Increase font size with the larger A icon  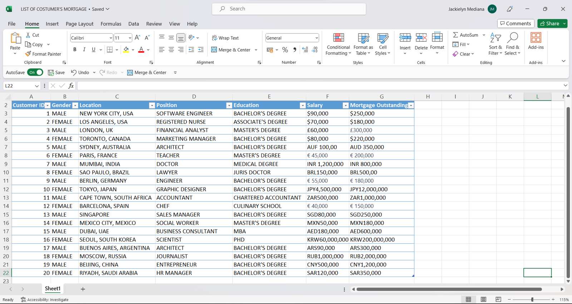click(x=137, y=38)
